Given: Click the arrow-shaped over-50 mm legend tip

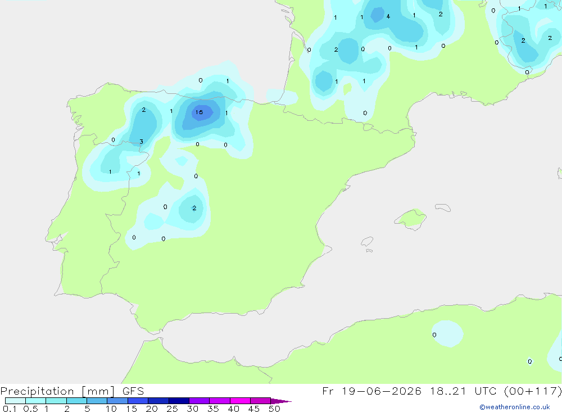Looking at the screenshot, I should [x=280, y=401].
